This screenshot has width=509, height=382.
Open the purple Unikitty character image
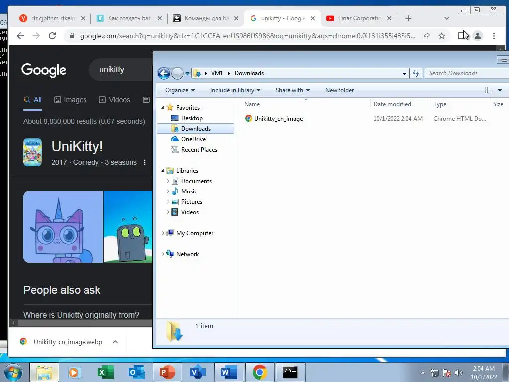pos(63,227)
